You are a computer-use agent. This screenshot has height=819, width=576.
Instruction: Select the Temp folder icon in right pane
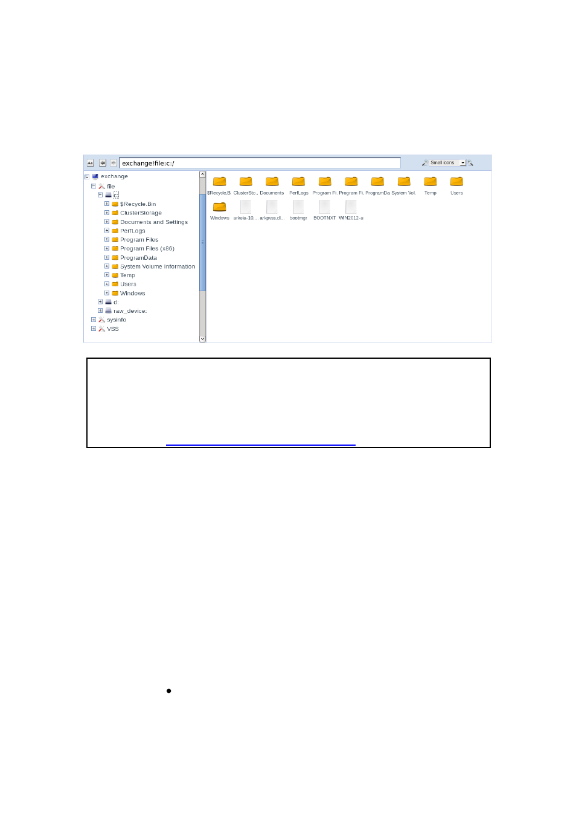(x=430, y=181)
